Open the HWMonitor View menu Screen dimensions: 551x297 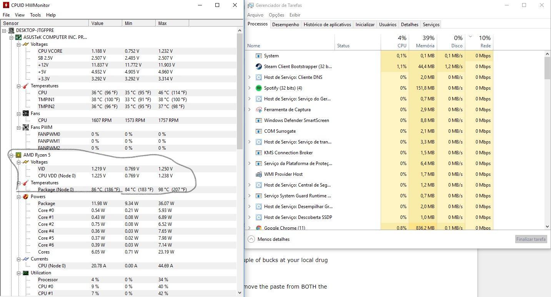pyautogui.click(x=20, y=15)
